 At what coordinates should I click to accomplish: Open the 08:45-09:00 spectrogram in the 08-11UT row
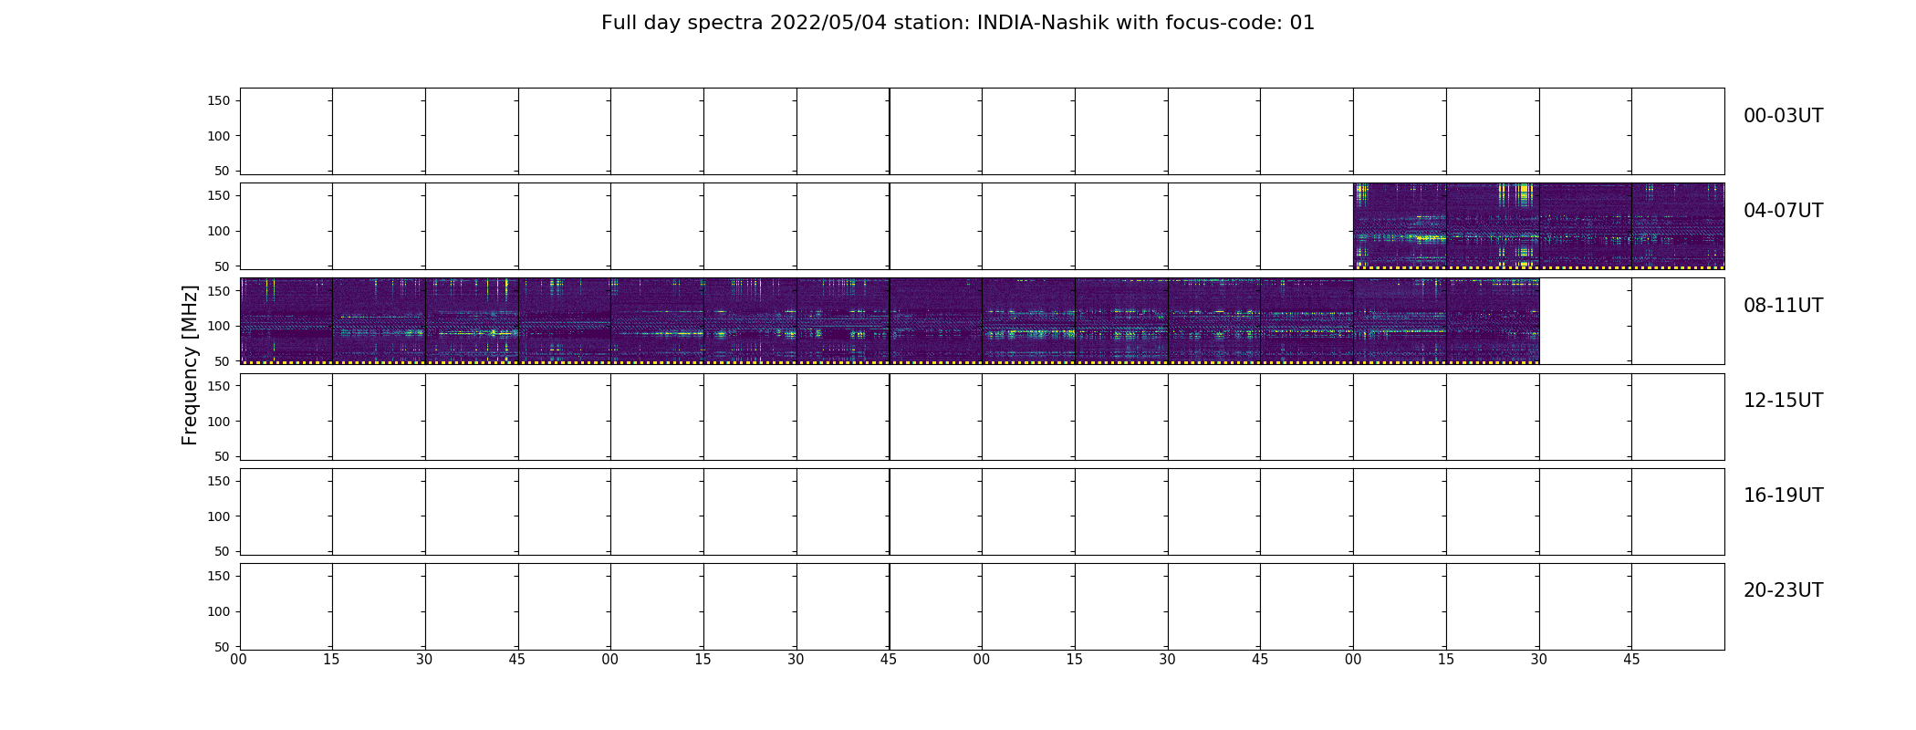[565, 321]
